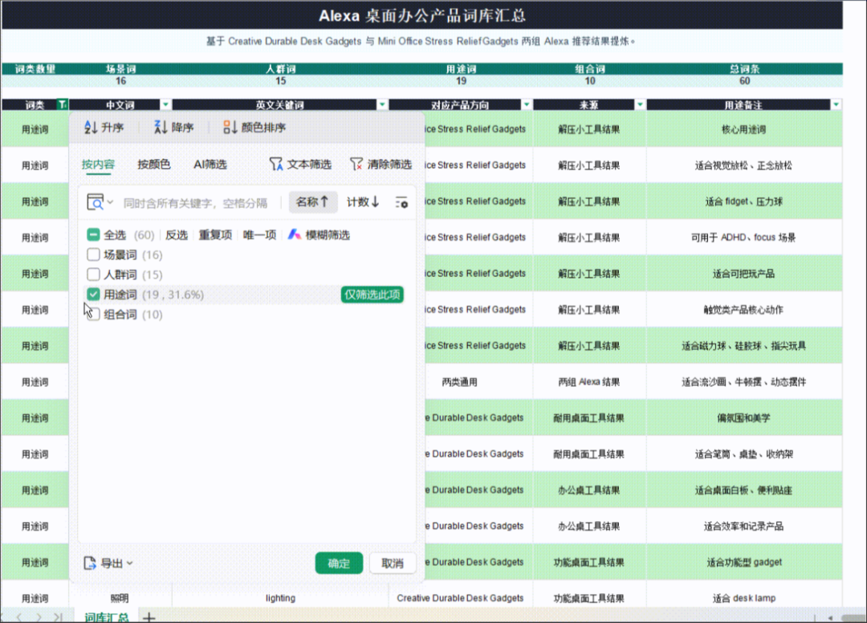Expand the 导出 dropdown arrow
The height and width of the screenshot is (623, 867).
(130, 564)
